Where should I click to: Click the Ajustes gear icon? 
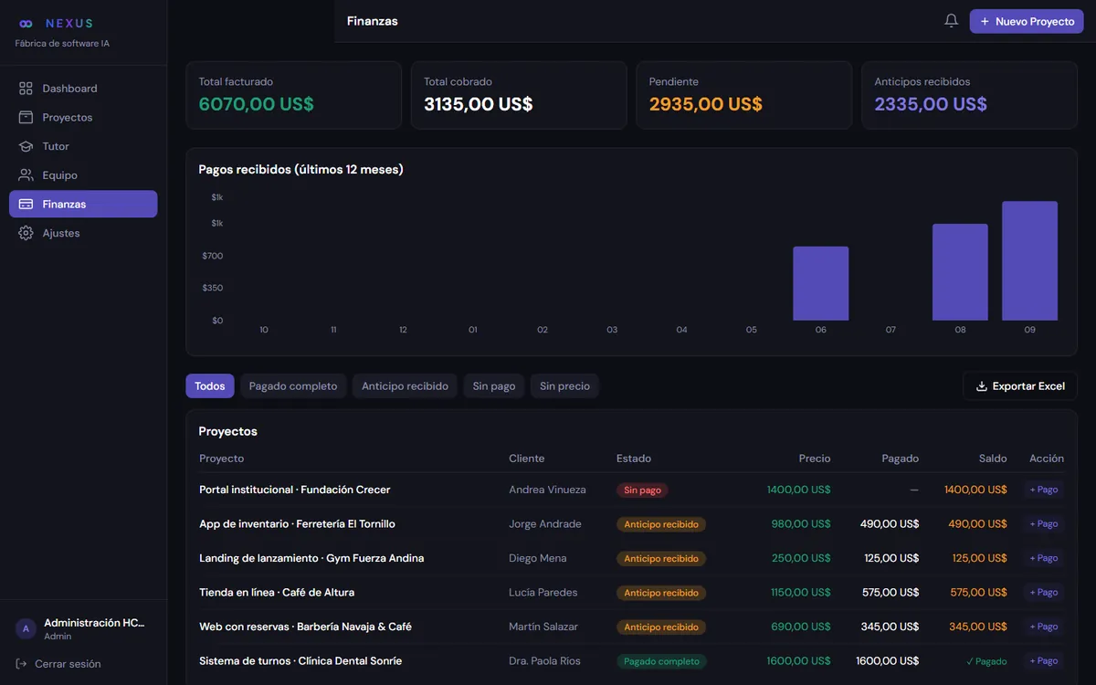26,233
